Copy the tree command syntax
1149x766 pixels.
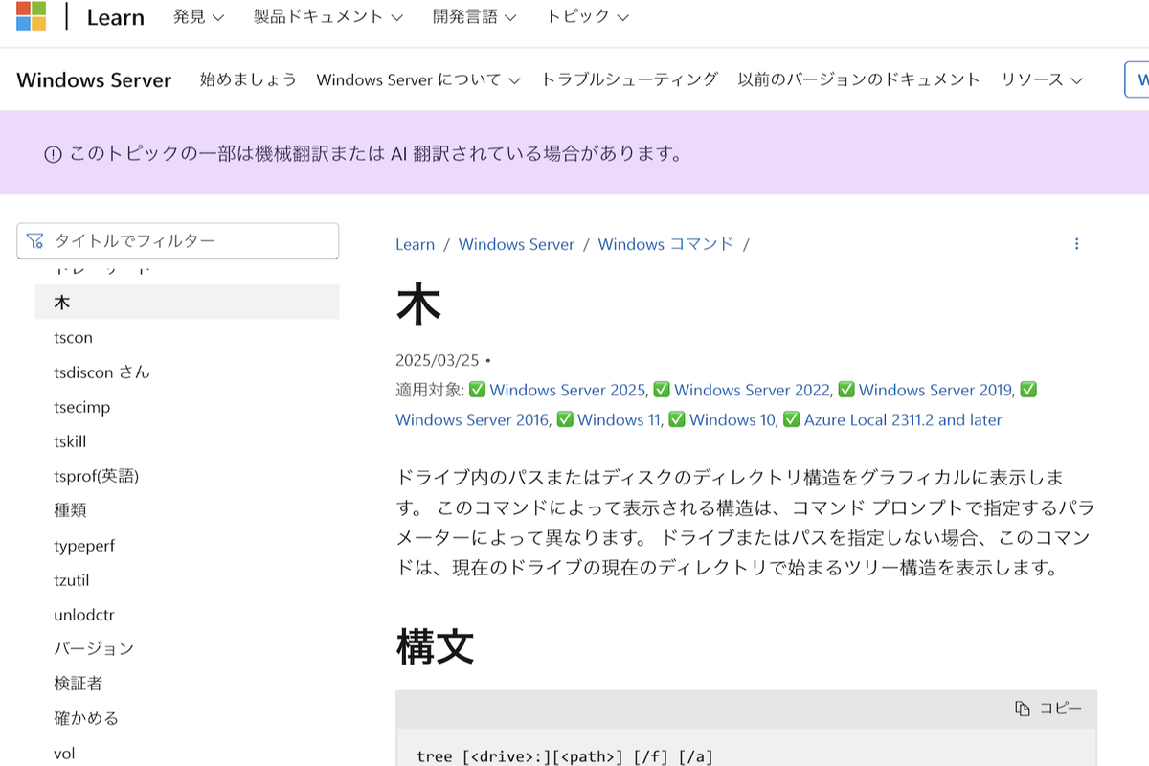point(1048,708)
